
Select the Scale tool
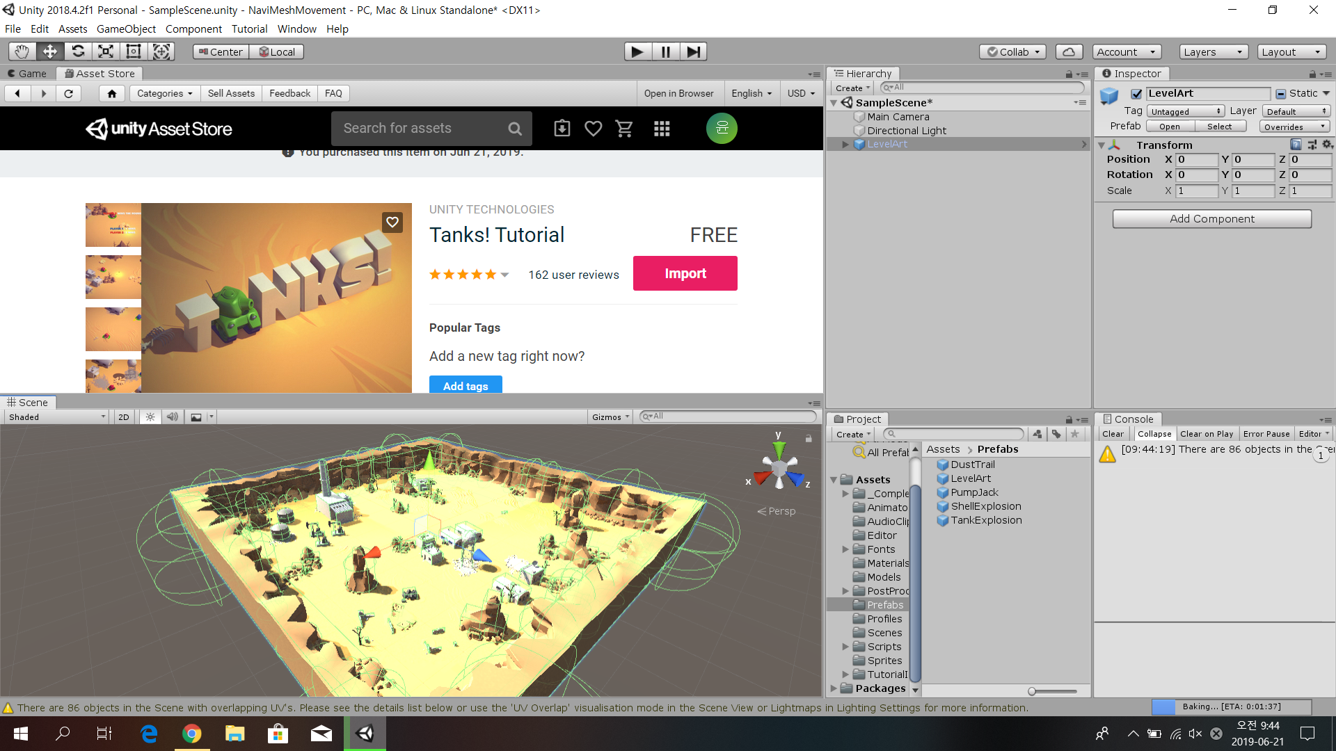pos(106,51)
